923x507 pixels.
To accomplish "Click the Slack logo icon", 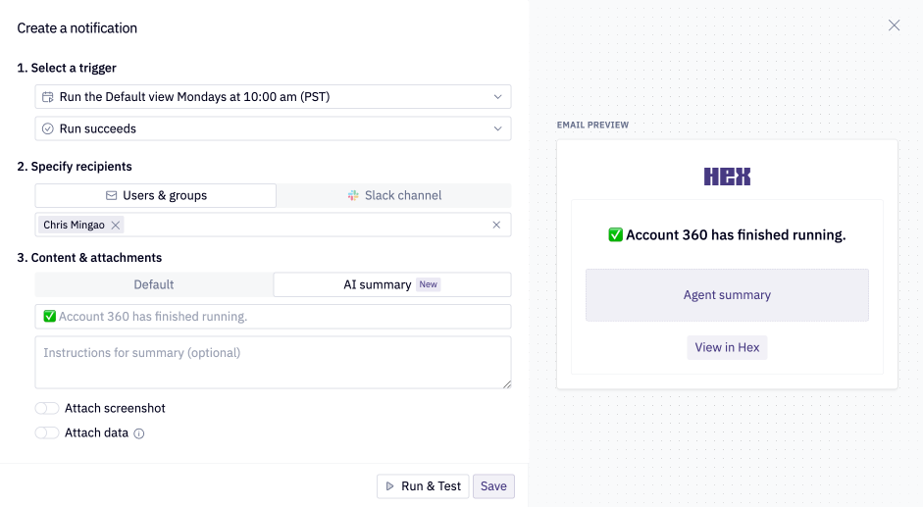I will point(353,196).
